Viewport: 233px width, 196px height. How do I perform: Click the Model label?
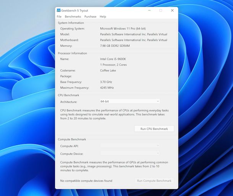[65, 34]
